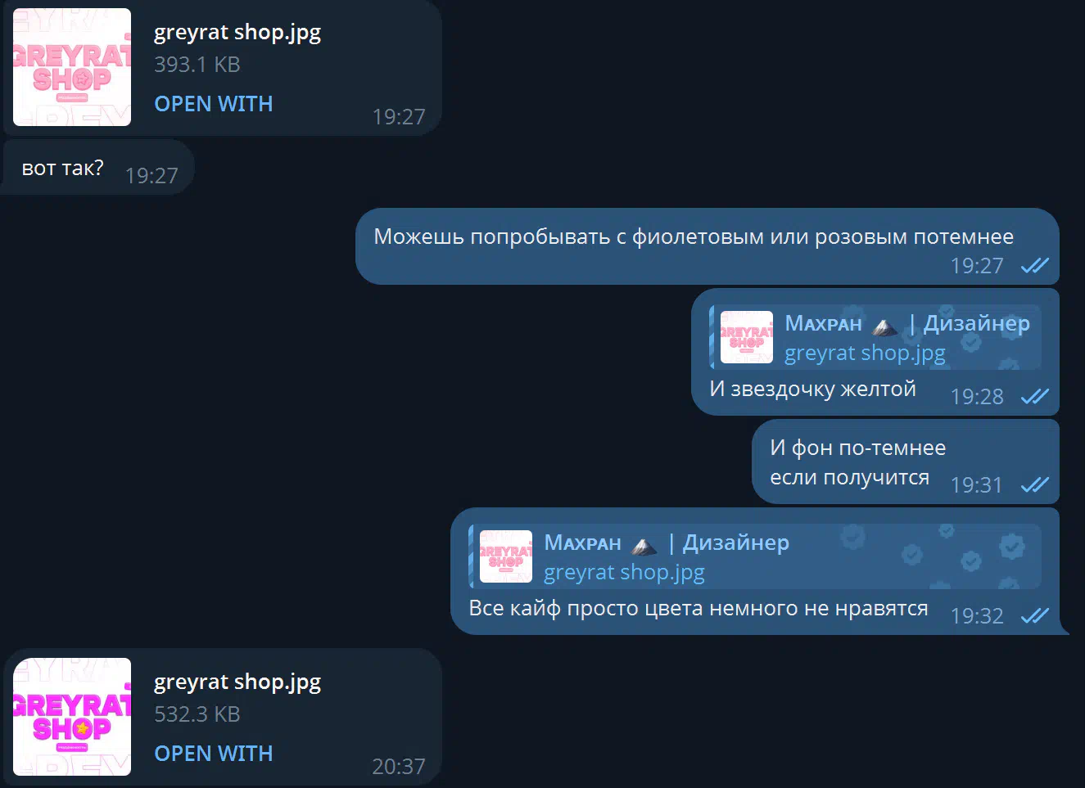Viewport: 1085px width, 788px height.
Task: Click the mountain emoji in the 19:32 reply header
Action: tap(644, 546)
